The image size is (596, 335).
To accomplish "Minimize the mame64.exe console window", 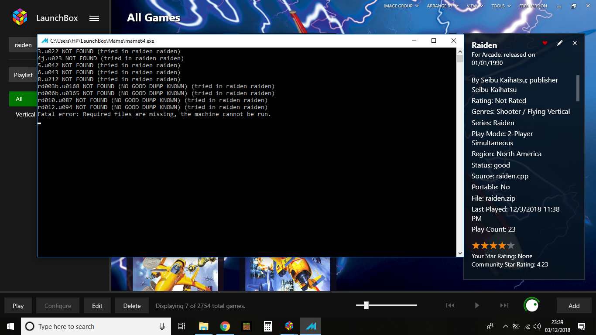I will (413, 41).
